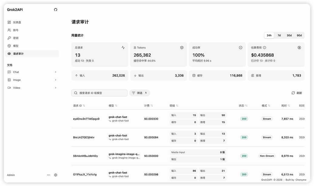
Task: Open settings gear beside Admin
Action: coord(56,175)
